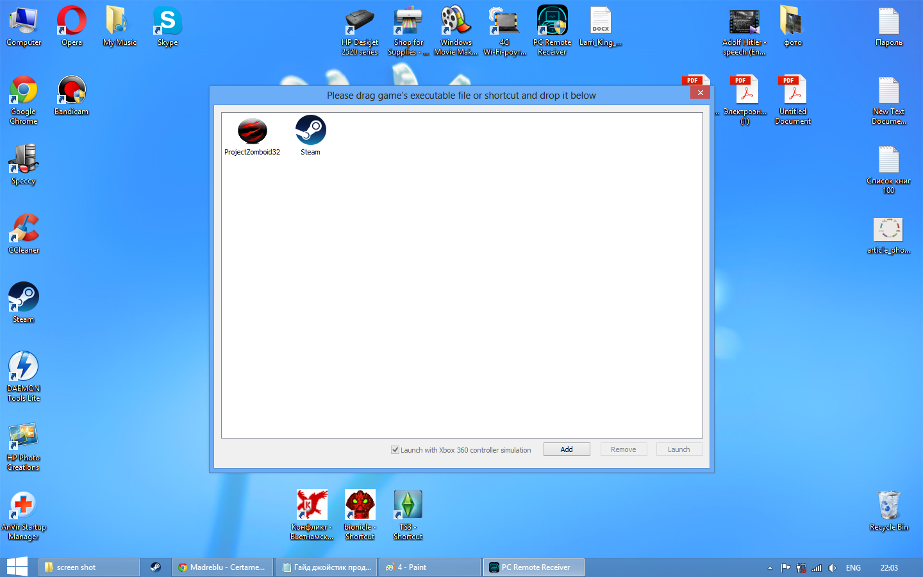This screenshot has width=923, height=577.
Task: Select Windows Movie Maker desktop shortcut
Action: click(456, 31)
